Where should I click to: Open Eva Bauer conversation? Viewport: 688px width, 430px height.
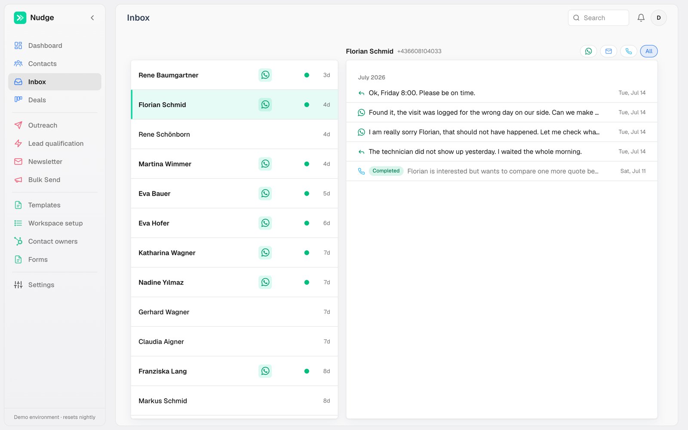(x=234, y=193)
